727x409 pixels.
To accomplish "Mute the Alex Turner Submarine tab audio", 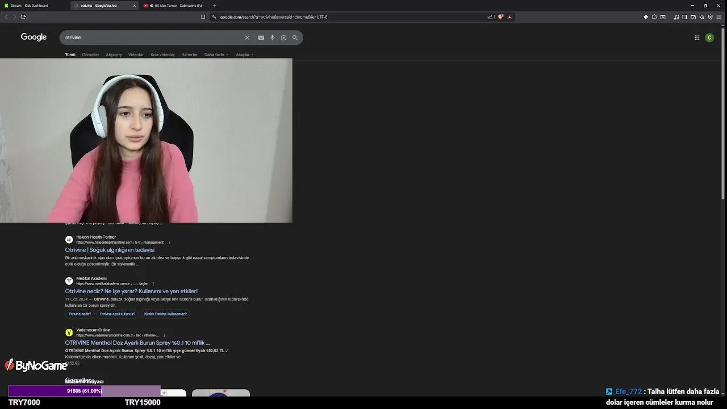I will pyautogui.click(x=151, y=6).
